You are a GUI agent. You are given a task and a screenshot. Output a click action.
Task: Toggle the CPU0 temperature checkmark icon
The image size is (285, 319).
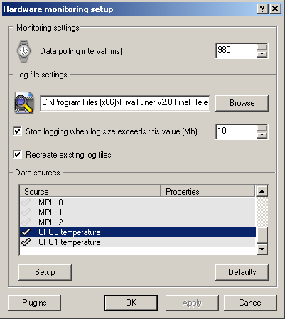click(x=26, y=232)
